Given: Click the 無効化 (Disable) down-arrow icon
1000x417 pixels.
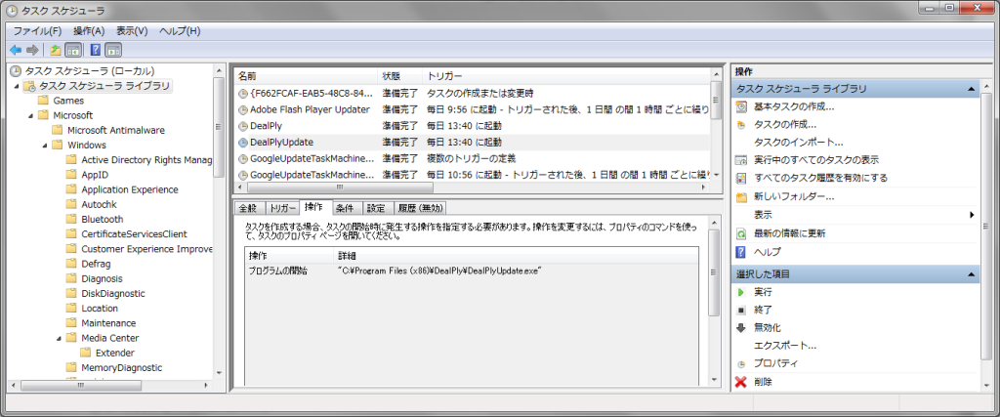Looking at the screenshot, I should 741,327.
